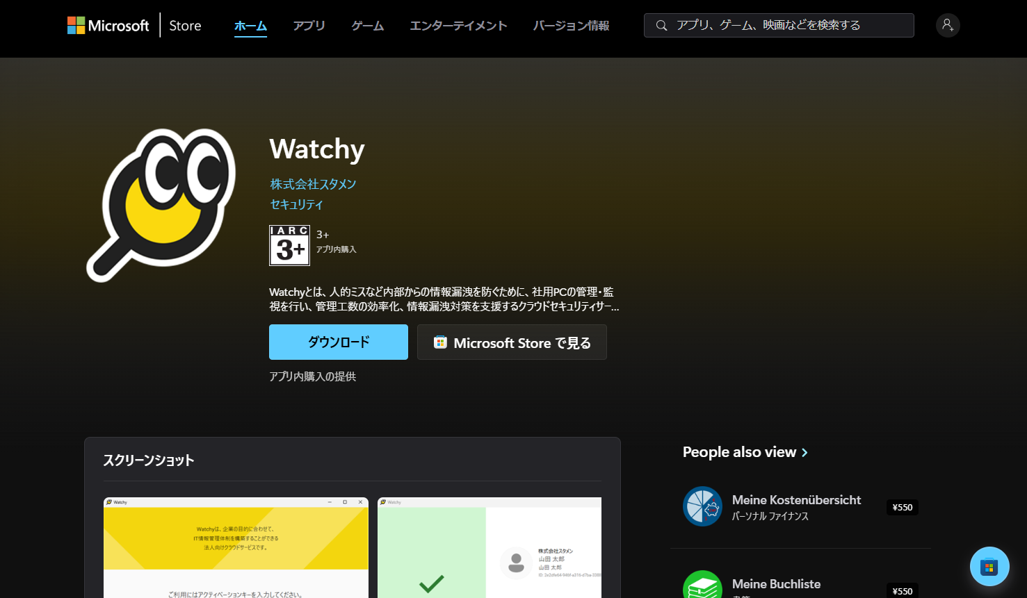Click the Microsoft logo
Image resolution: width=1027 pixels, height=598 pixels.
point(108,26)
